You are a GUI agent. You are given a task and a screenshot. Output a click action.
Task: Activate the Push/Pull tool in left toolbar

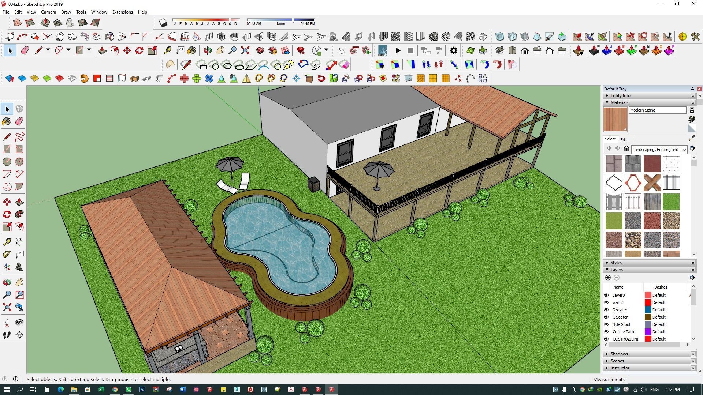tap(19, 202)
